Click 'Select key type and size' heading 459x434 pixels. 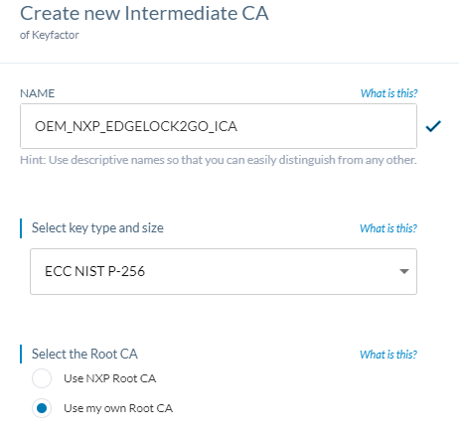[x=97, y=228]
